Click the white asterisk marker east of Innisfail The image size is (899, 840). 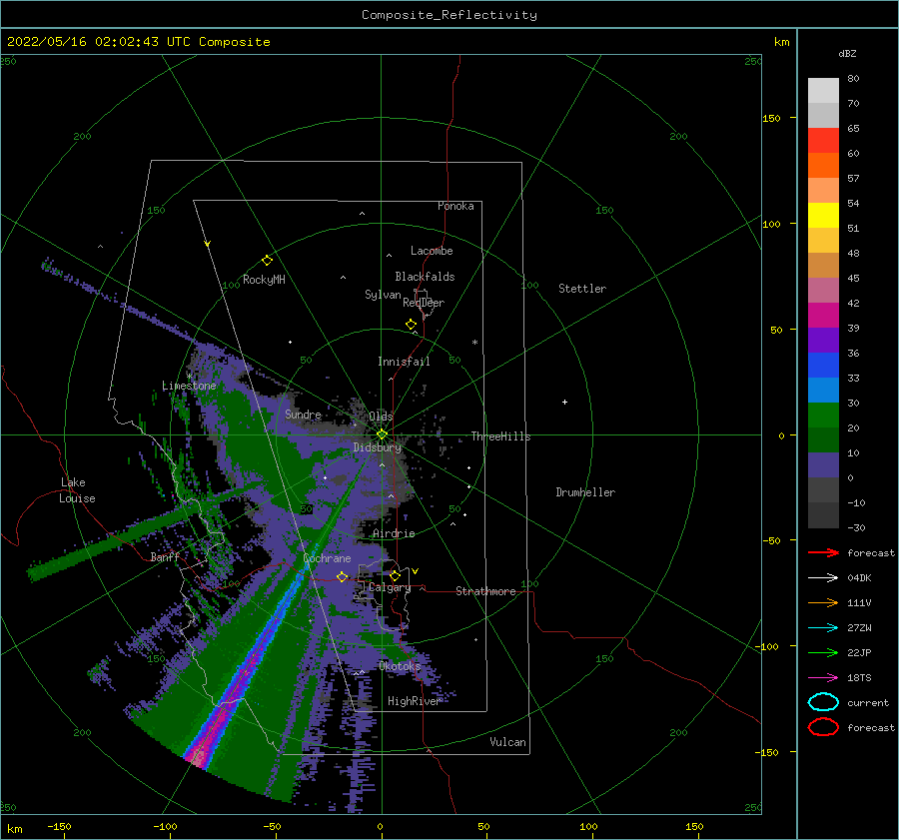pyautogui.click(x=474, y=343)
